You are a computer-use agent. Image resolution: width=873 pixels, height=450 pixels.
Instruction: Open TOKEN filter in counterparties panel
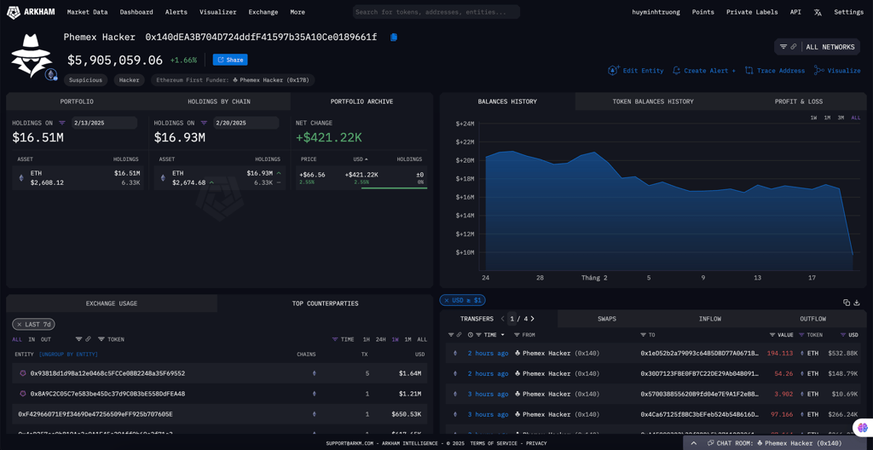coord(101,339)
